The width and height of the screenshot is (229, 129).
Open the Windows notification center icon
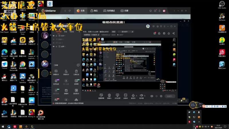225,126
